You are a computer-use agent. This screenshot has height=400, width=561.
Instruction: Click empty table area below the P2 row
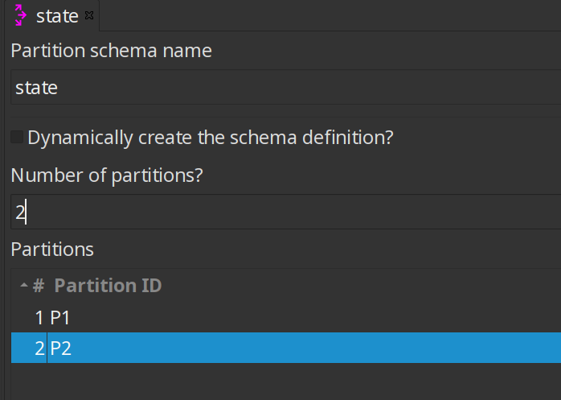281,381
